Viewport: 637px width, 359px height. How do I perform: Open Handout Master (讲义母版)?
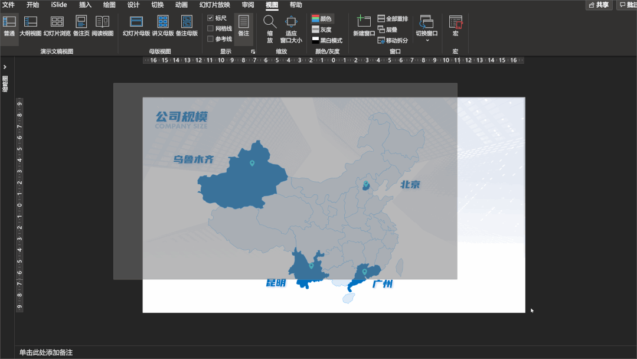pyautogui.click(x=163, y=27)
